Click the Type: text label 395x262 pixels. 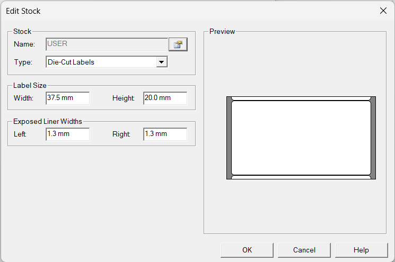[23, 62]
